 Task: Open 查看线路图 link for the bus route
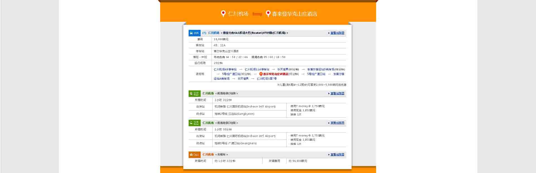click(337, 33)
